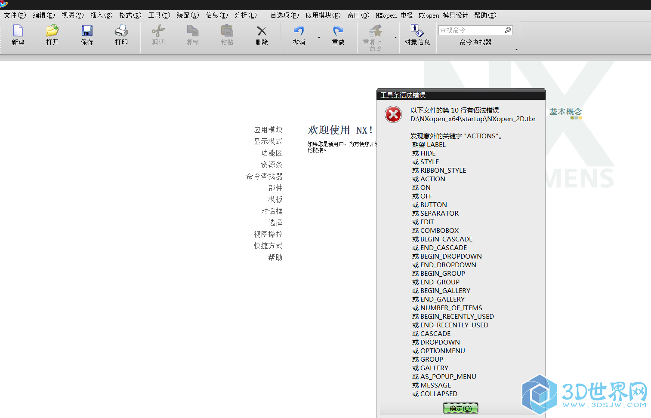Select 命令查找器 welcome page link

coord(265,176)
